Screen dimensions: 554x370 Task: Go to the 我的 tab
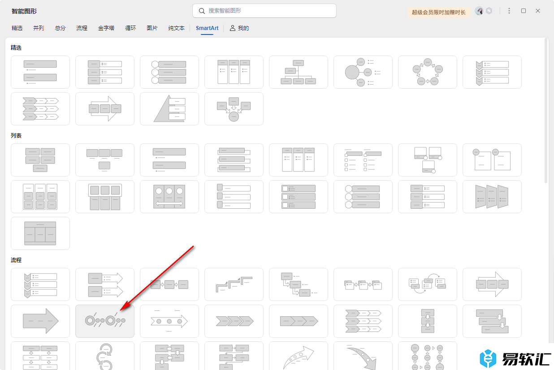click(239, 28)
